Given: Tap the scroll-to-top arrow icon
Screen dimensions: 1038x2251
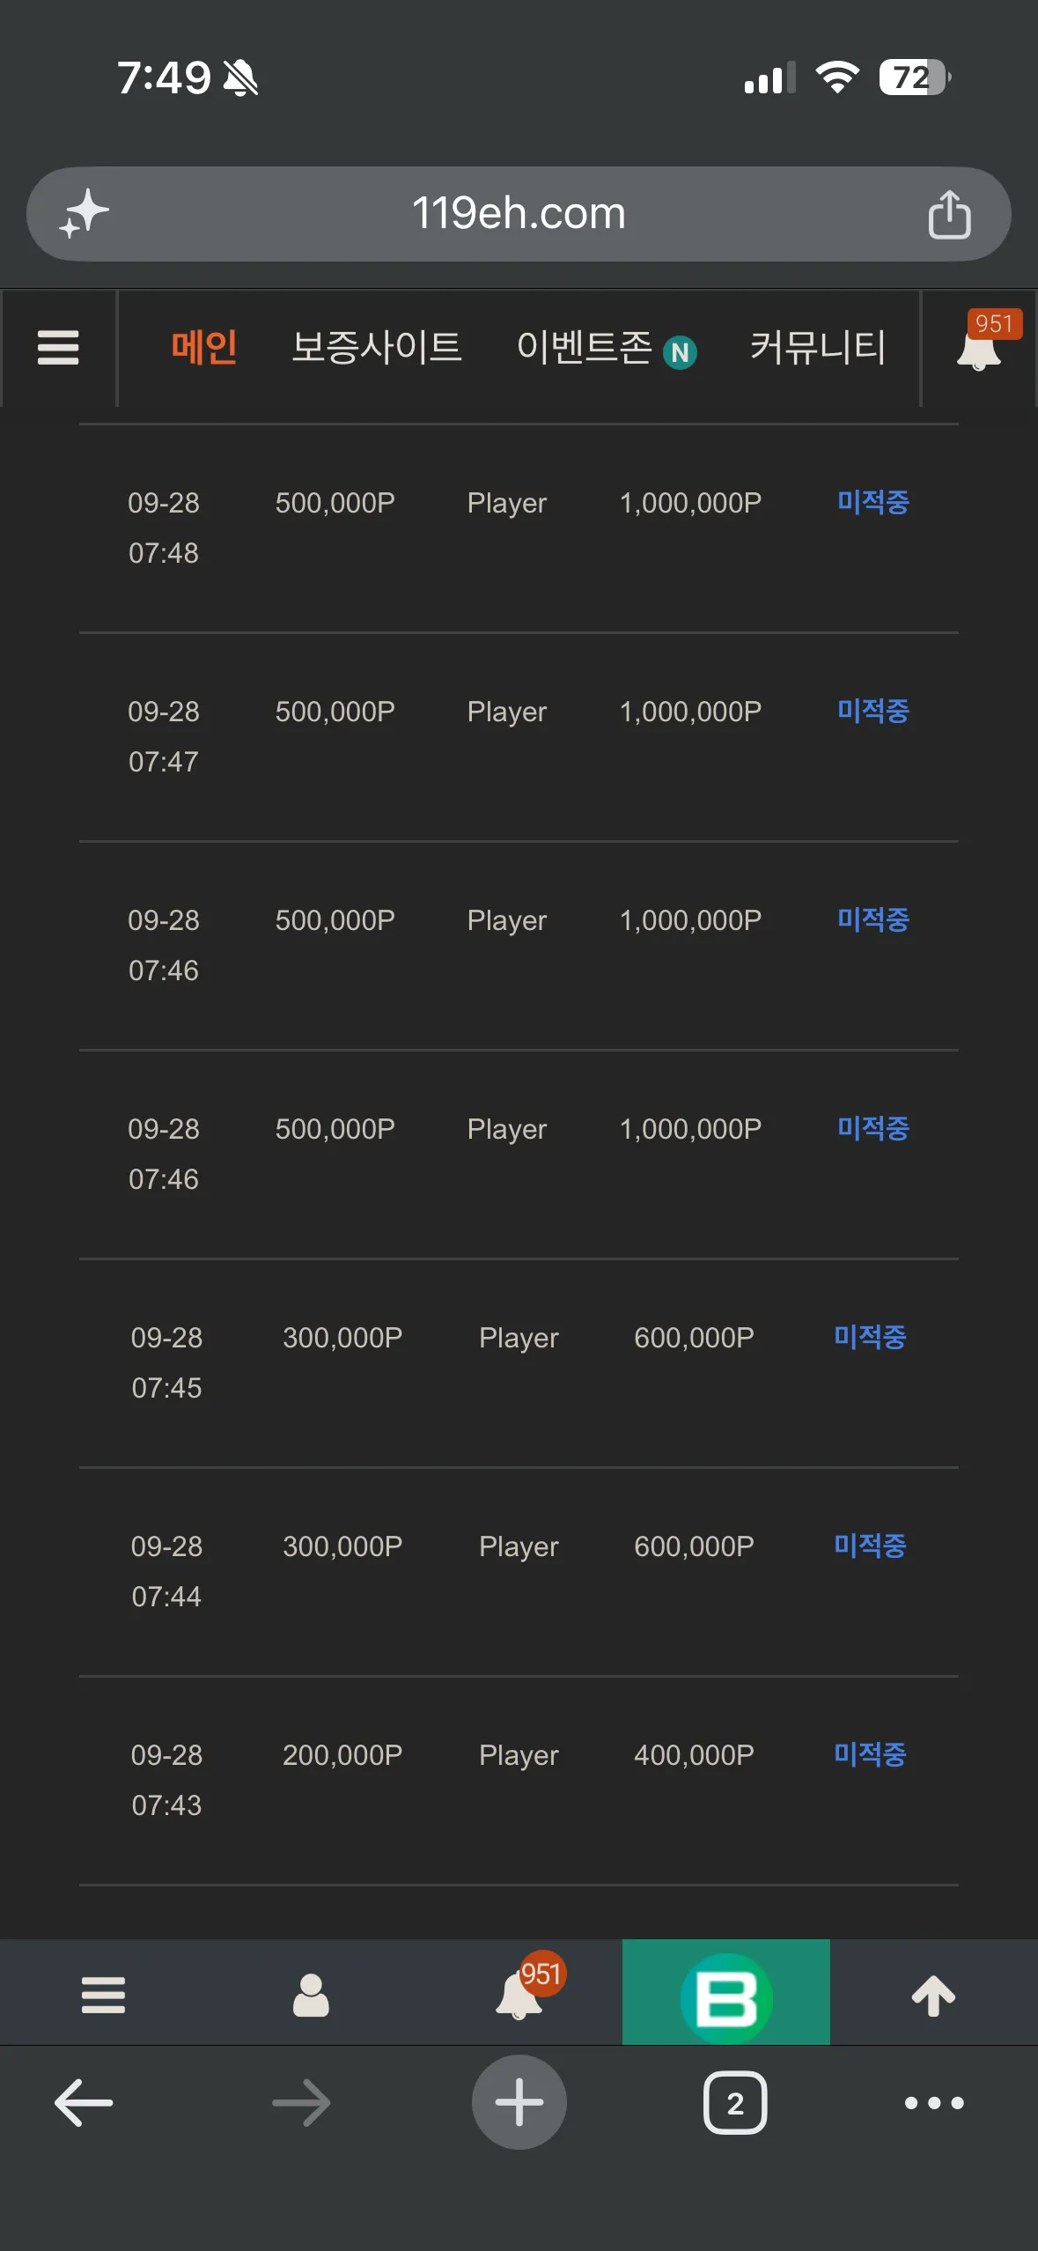Looking at the screenshot, I should coord(934,1995).
